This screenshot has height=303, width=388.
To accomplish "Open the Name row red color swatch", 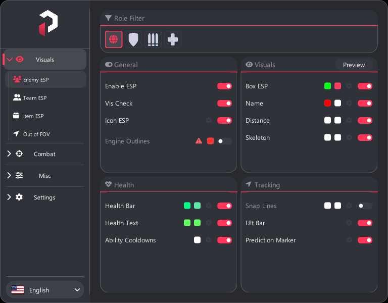I will pos(327,103).
